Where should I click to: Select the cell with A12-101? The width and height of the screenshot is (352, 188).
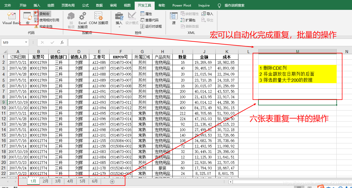pos(99,135)
